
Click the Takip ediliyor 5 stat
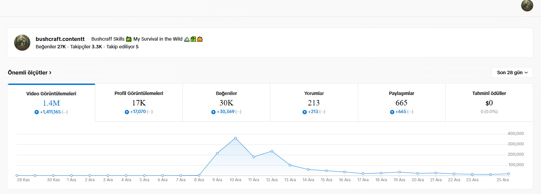coord(123,47)
